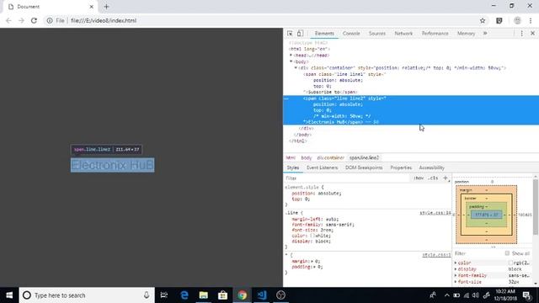Viewport: 539px width, 303px height.
Task: Open Task View on taskbar
Action: click(164, 295)
